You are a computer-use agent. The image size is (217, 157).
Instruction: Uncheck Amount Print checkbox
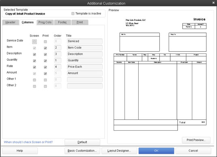click(x=45, y=74)
